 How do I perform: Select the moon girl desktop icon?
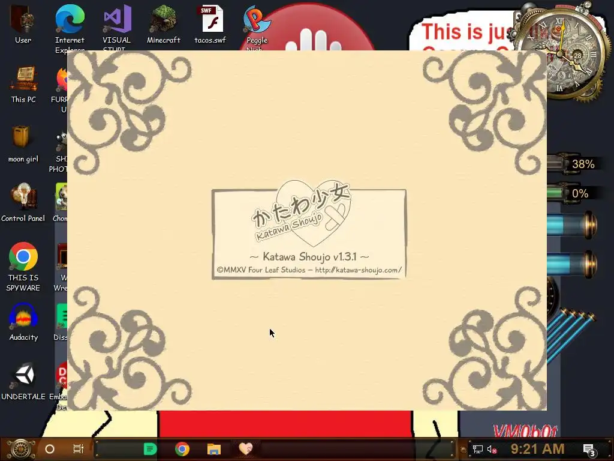click(x=23, y=144)
